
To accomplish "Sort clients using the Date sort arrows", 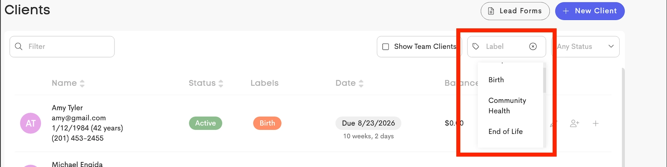I will 361,83.
